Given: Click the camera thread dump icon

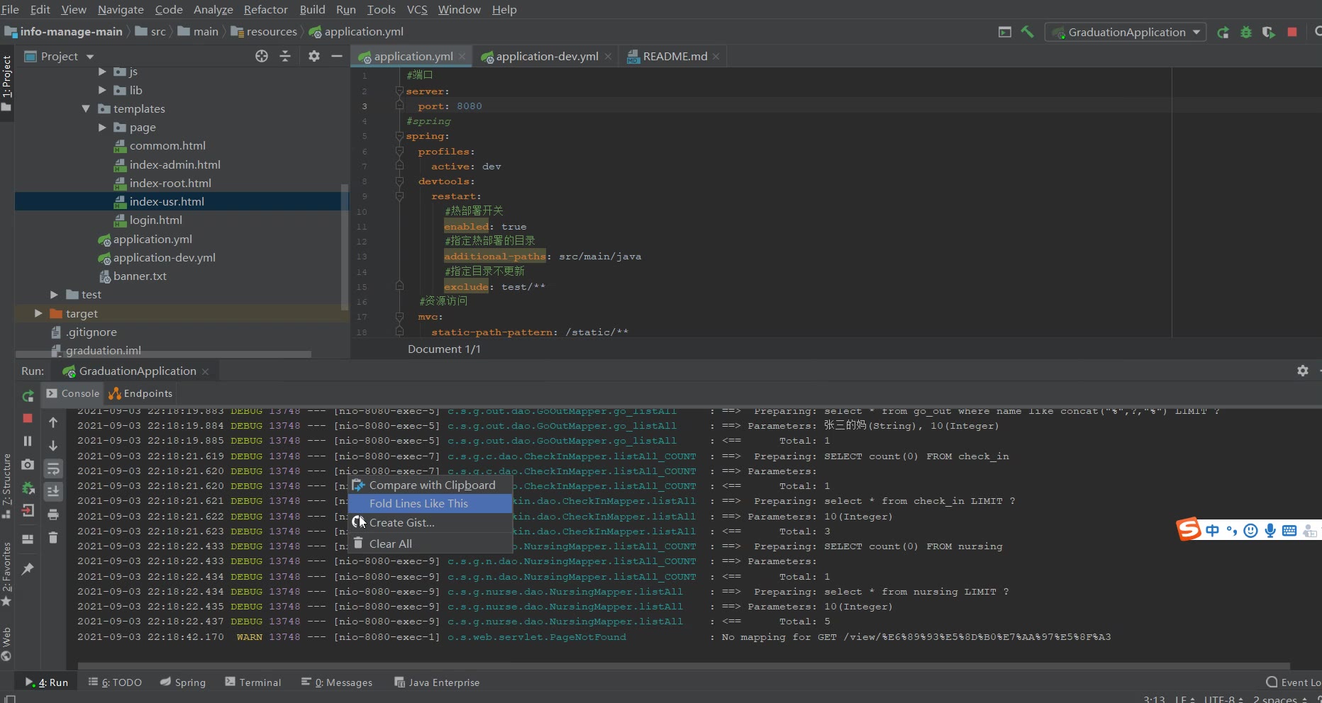Looking at the screenshot, I should coord(28,464).
